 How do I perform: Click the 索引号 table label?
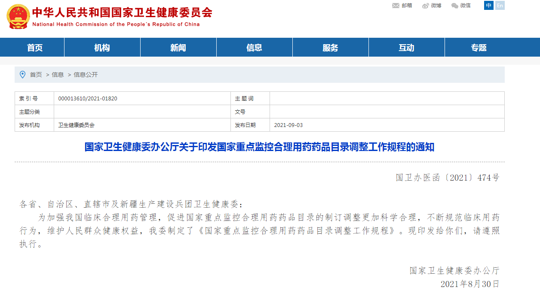point(28,99)
